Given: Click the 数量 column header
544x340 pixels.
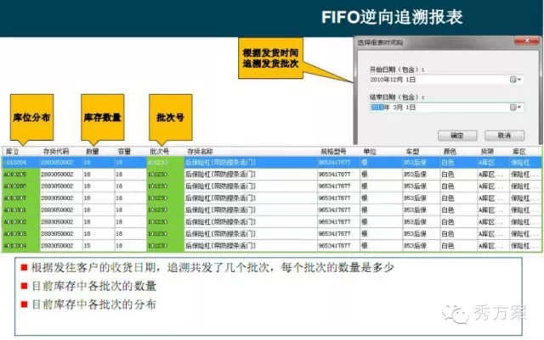Looking at the screenshot, I should [92, 150].
